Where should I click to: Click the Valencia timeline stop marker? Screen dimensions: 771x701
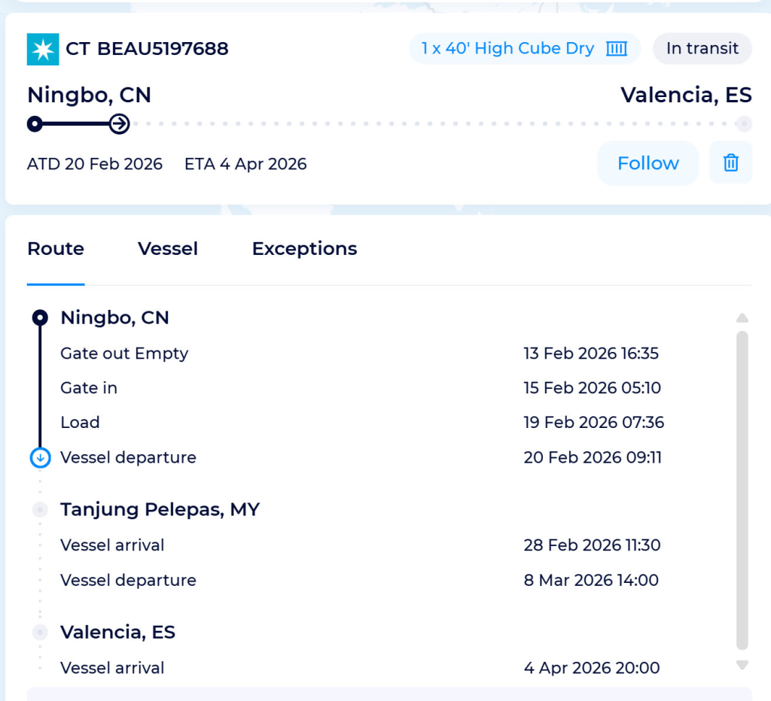pos(40,633)
